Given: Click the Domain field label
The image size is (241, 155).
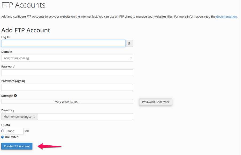Looking at the screenshot, I should point(7,52).
